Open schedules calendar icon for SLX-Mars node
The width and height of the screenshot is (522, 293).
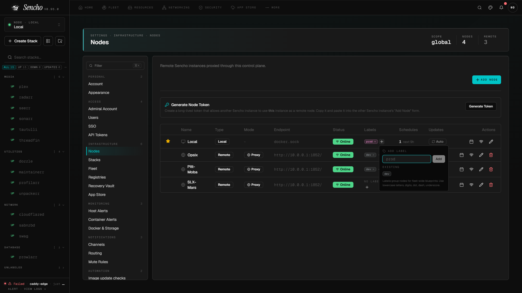(462, 185)
